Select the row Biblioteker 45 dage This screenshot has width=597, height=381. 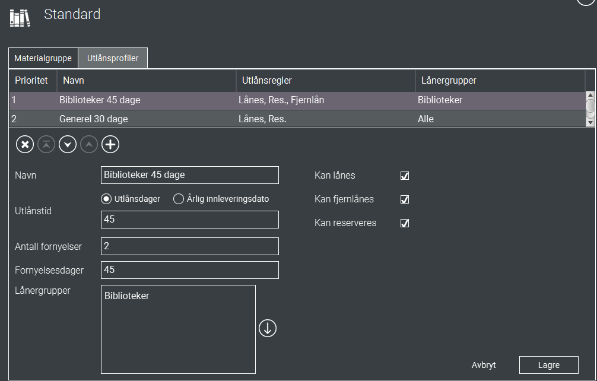click(297, 100)
